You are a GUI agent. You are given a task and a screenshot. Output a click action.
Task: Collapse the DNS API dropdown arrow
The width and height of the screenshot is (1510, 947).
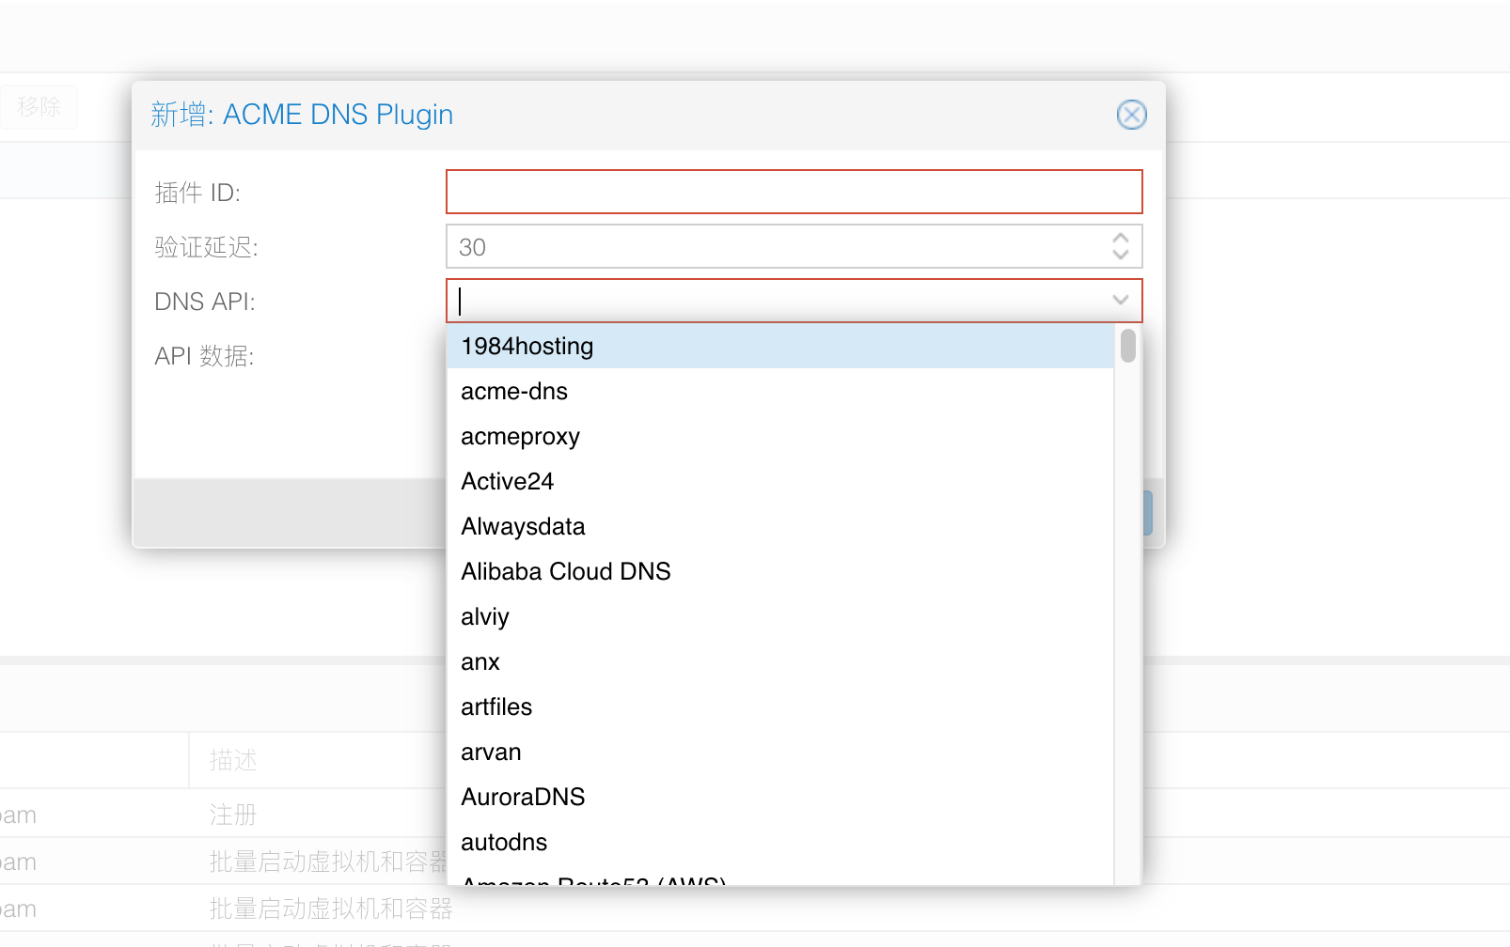[1120, 301]
